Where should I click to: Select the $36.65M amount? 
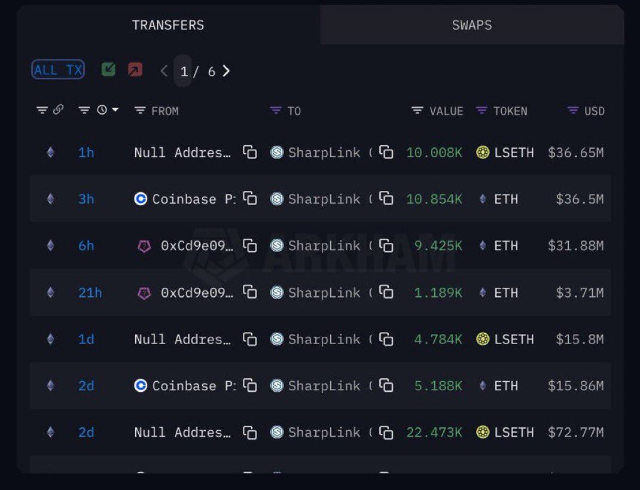pyautogui.click(x=576, y=153)
